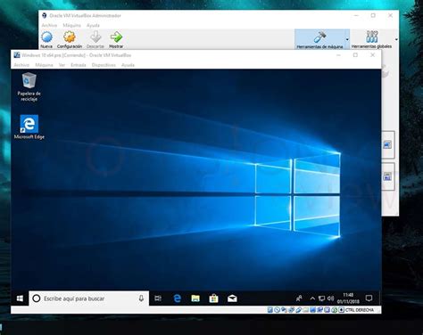Open Microsoft Store on the guest taskbar
This screenshot has width=423, height=335.
[213, 298]
